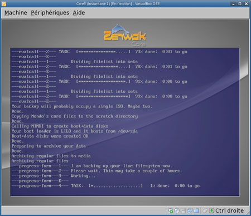Click the mouse integration status icon
This screenshot has height=216, width=251.
[x=205, y=211]
